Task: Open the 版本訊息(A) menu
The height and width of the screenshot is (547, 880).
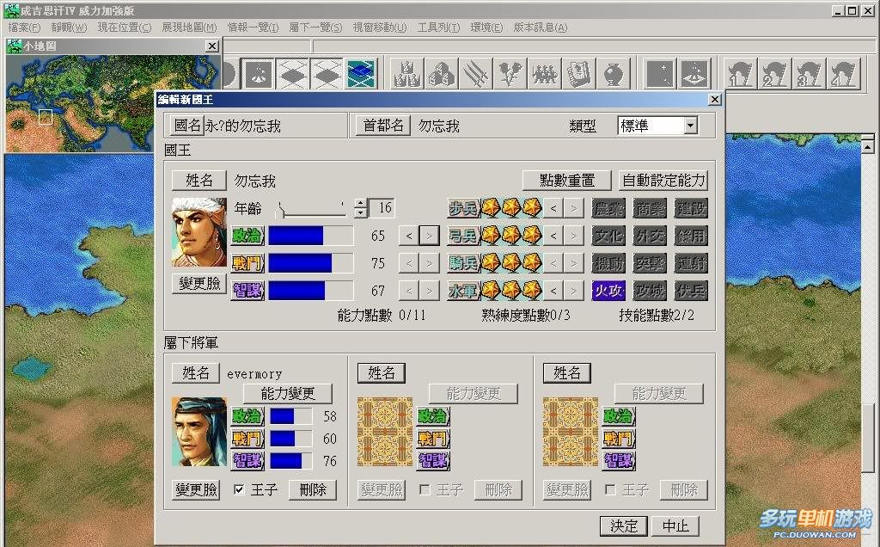Action: click(x=540, y=27)
